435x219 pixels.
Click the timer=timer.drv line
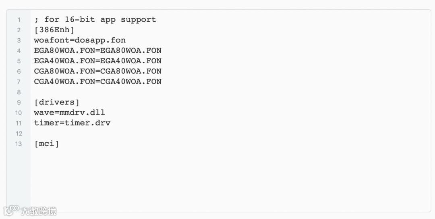(x=72, y=123)
